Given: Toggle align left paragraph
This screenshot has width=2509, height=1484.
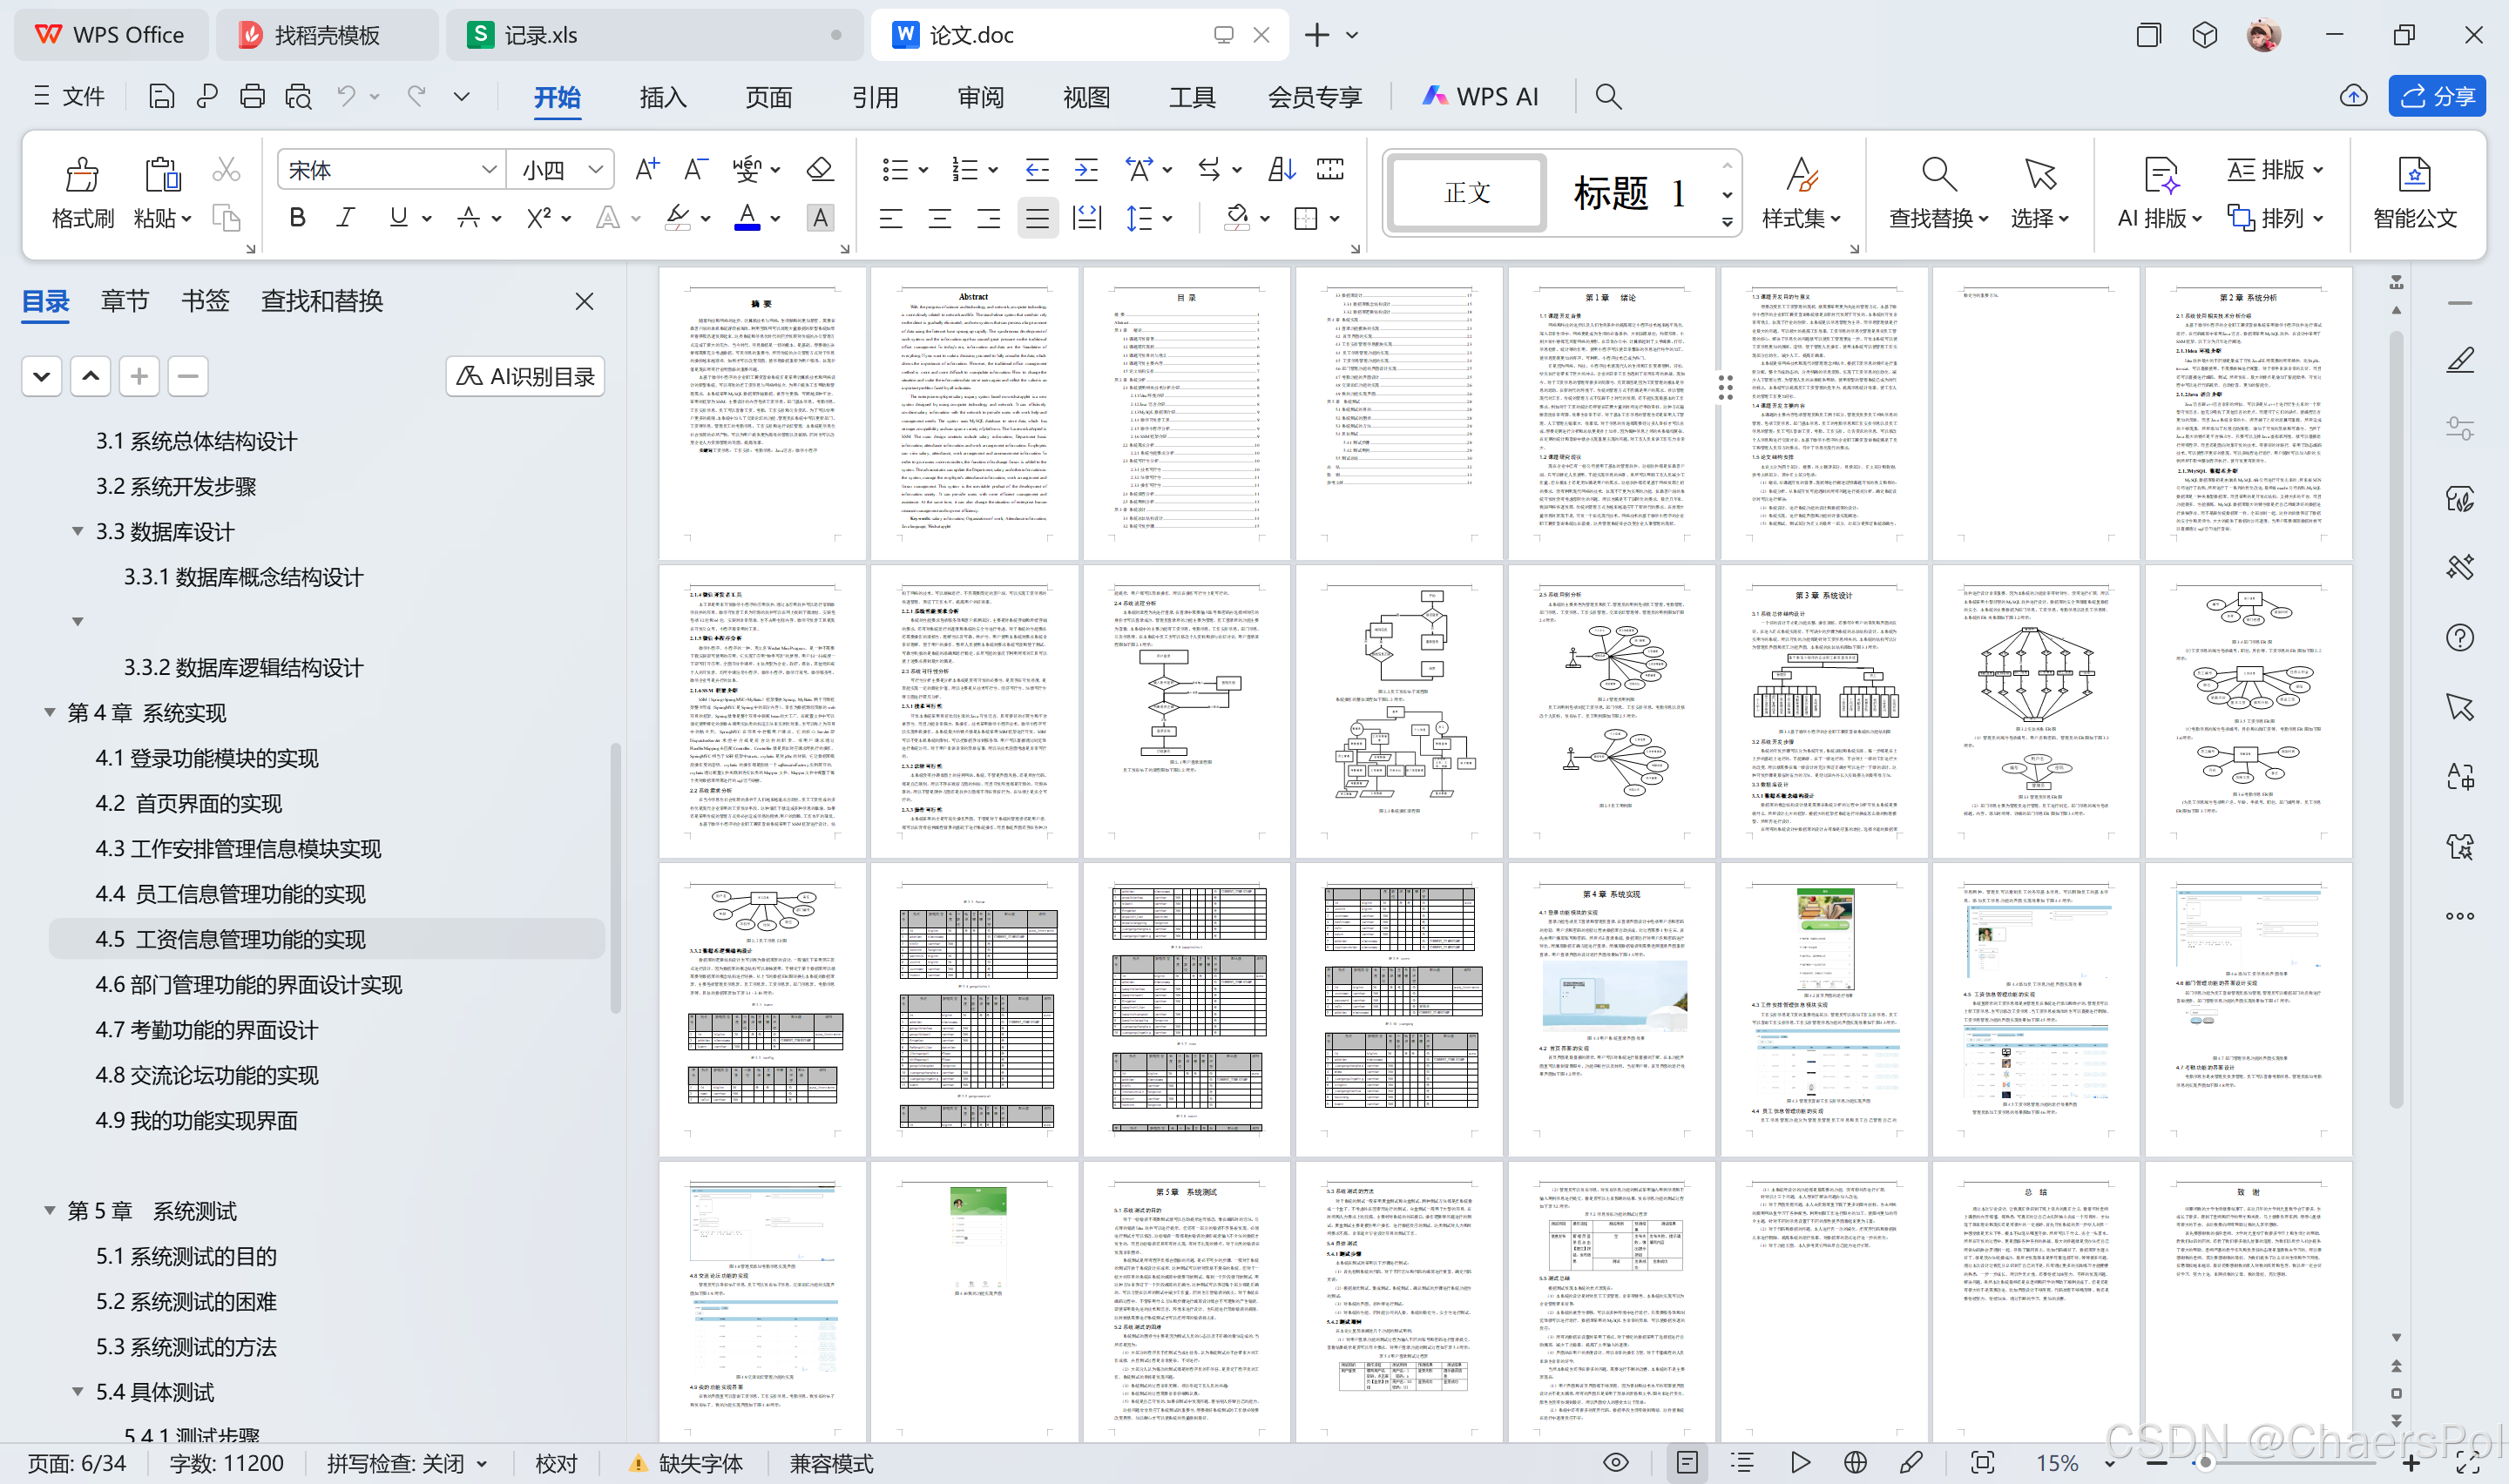Looking at the screenshot, I should [x=890, y=218].
